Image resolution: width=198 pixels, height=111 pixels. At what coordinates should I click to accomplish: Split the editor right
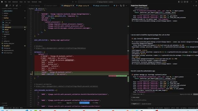click(x=124, y=6)
